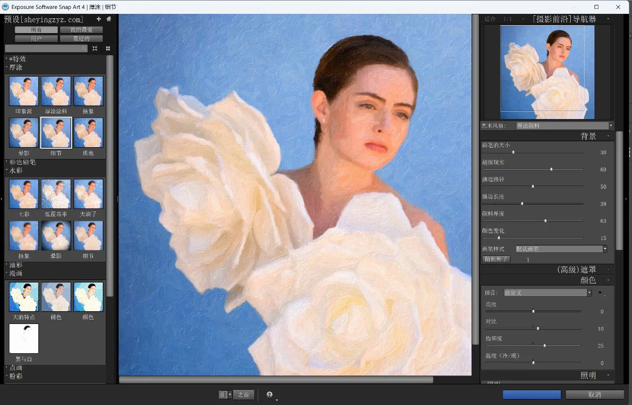632x405 pixels.
Task: Adjust the 描边路径 slider
Action: [x=533, y=186]
